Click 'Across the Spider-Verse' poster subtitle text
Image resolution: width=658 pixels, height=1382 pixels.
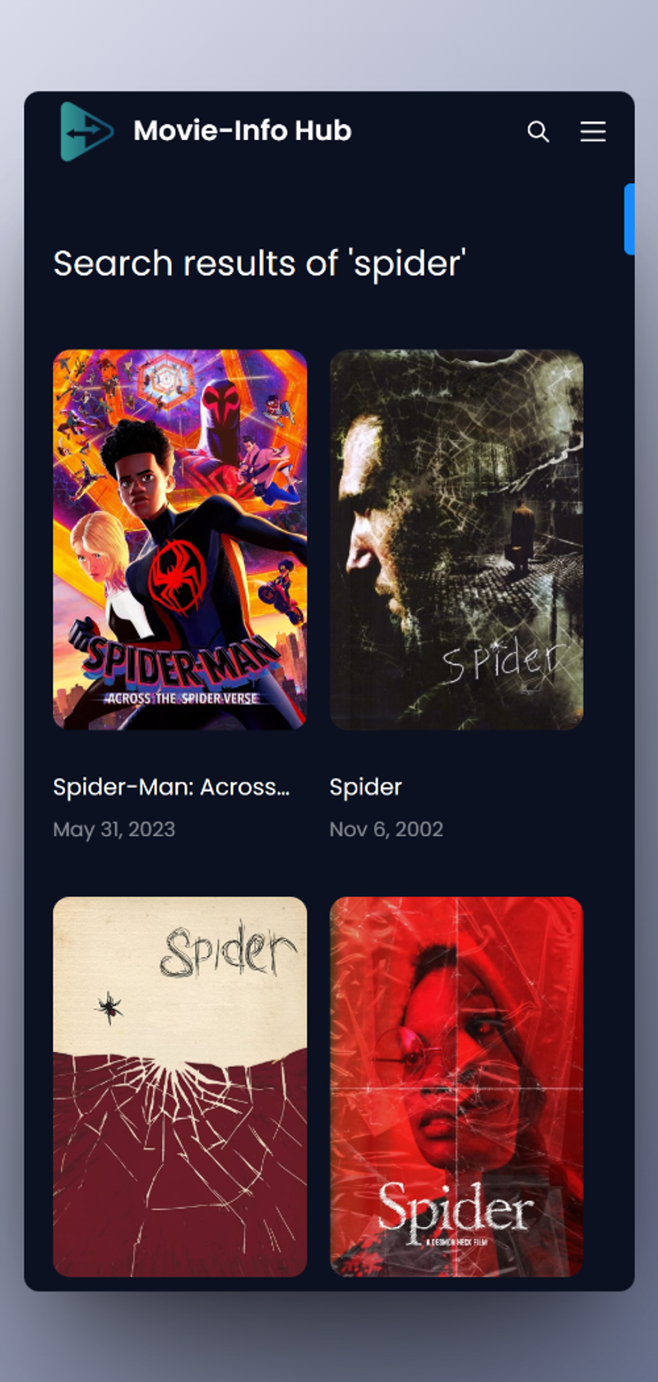click(182, 698)
